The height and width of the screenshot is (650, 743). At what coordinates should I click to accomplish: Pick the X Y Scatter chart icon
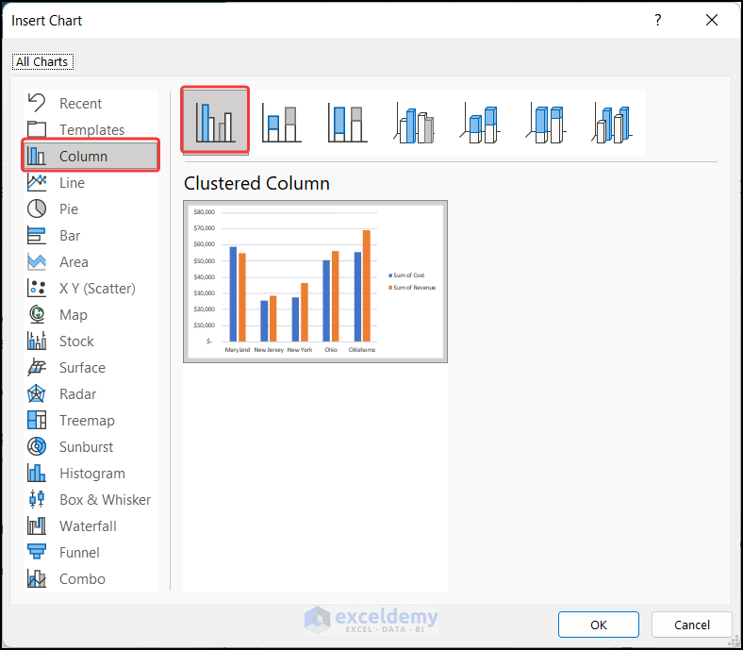tap(37, 289)
